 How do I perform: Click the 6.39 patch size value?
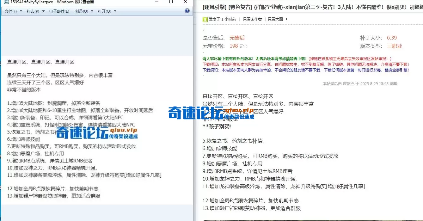pyautogui.click(x=392, y=38)
